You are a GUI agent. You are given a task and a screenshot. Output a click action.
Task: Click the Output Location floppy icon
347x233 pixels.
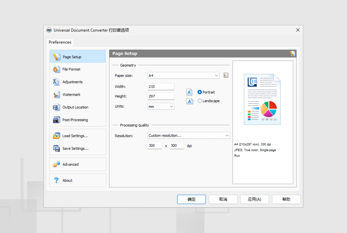pyautogui.click(x=57, y=107)
